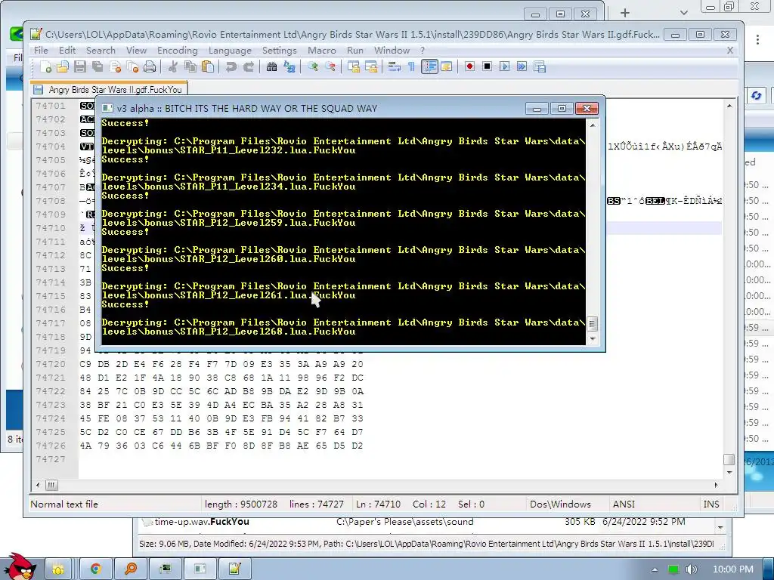Click the Redo arrow icon

(248, 66)
